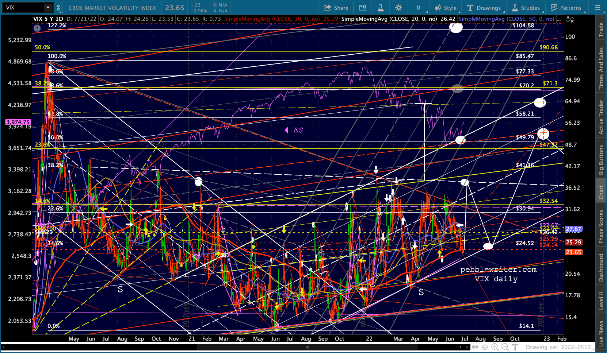Click the 'D: 7/21/22' date readout

pos(81,19)
